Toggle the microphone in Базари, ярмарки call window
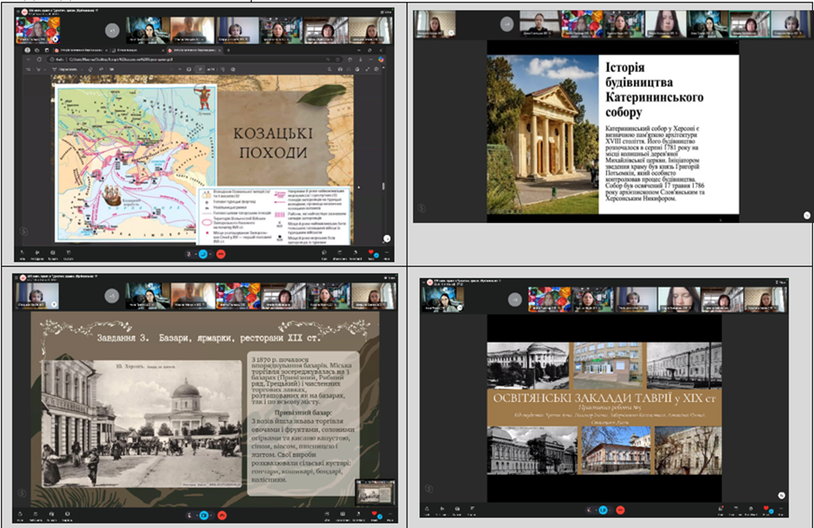Viewport: 814px width, 528px height. 189,515
